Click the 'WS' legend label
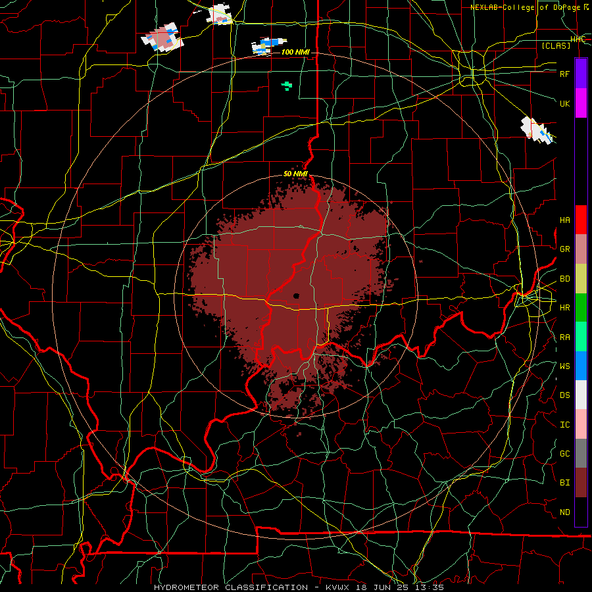 pos(564,366)
